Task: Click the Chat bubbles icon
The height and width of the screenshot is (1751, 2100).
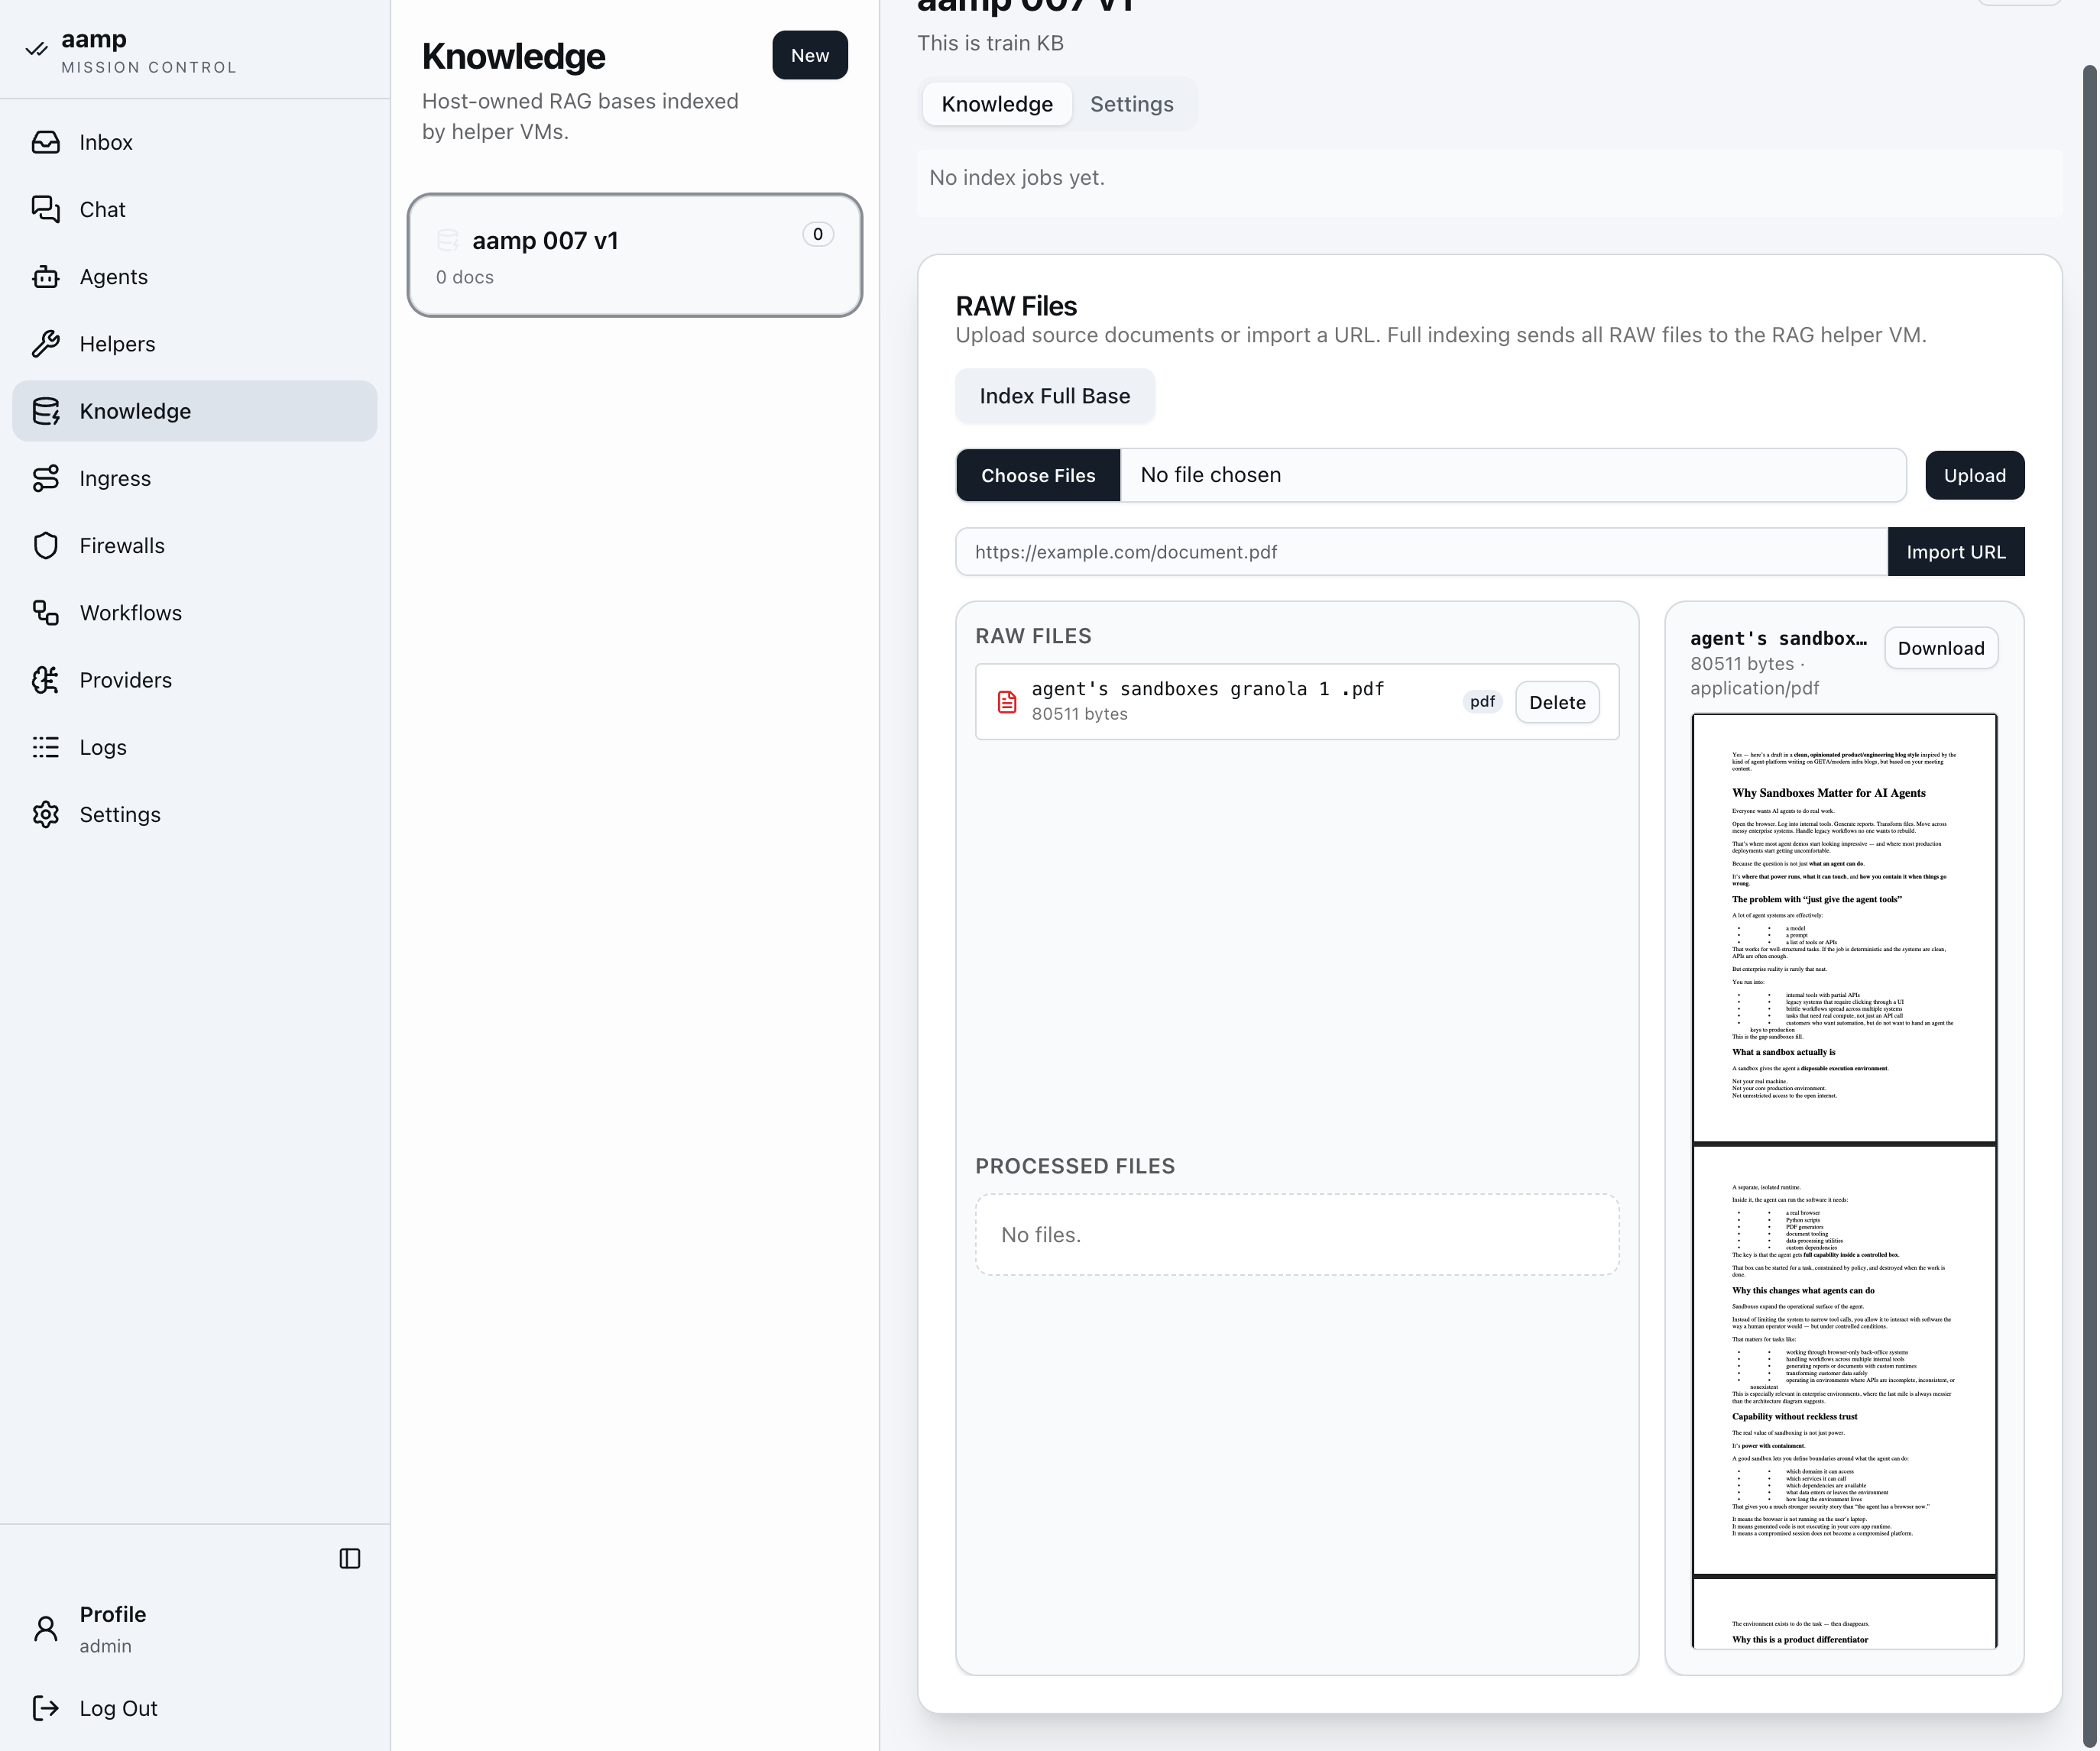Action: click(x=46, y=209)
